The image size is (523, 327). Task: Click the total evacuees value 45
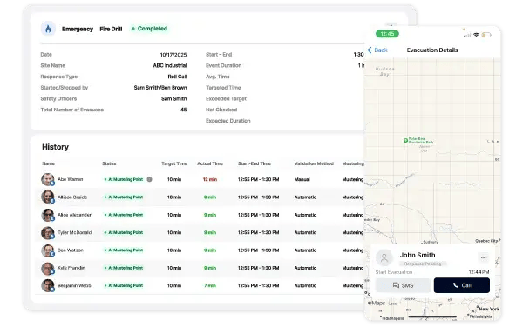point(184,110)
